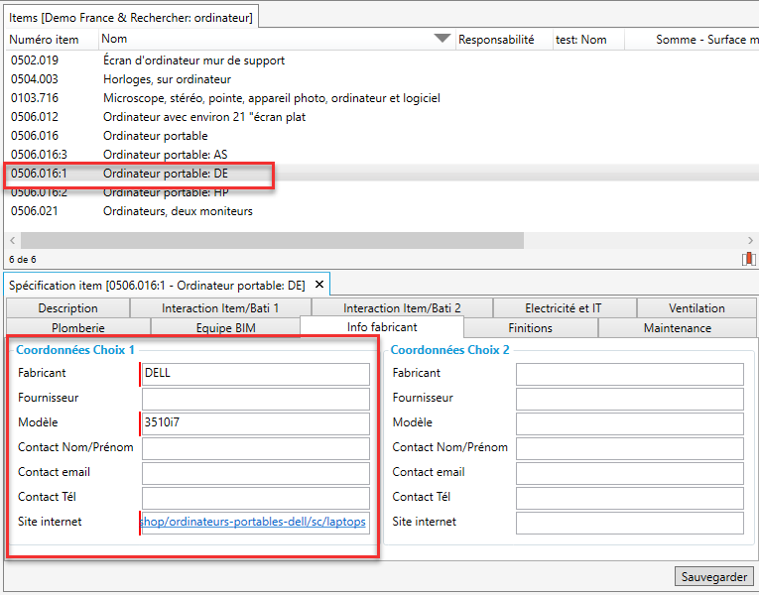Image resolution: width=759 pixels, height=595 pixels.
Task: Click the sort arrow in Nom column header
Action: pyautogui.click(x=443, y=40)
